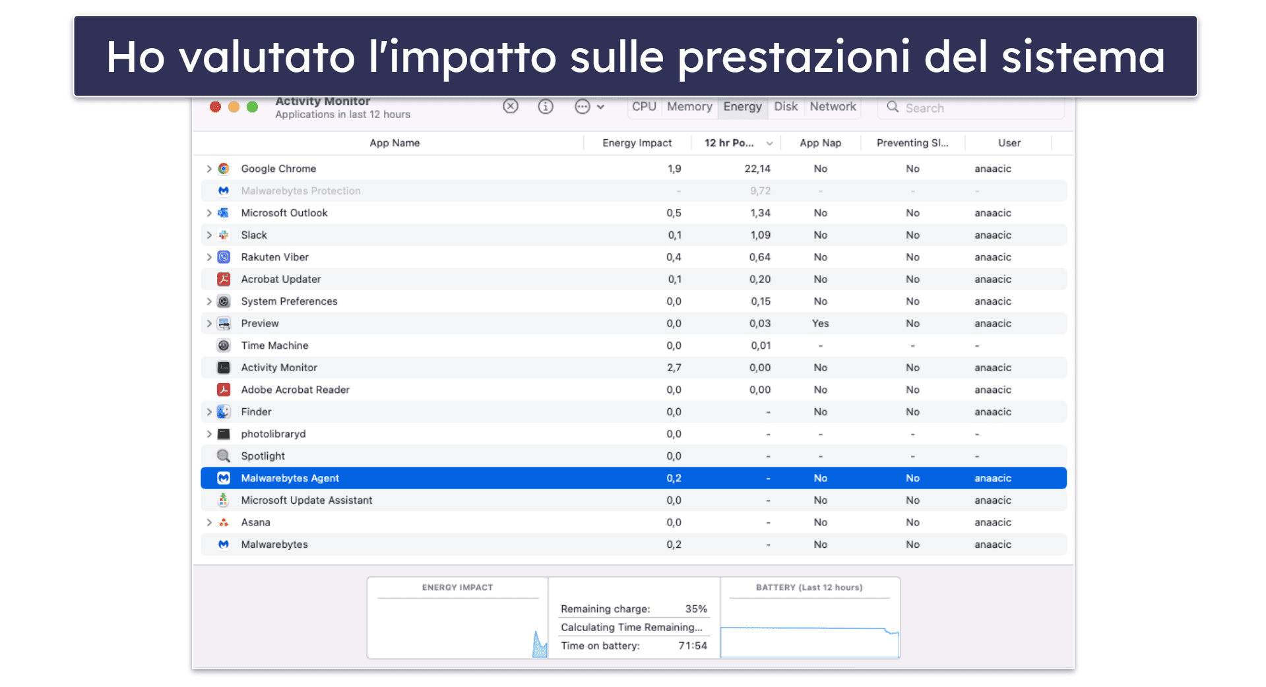Sort by User column header

coord(1009,143)
